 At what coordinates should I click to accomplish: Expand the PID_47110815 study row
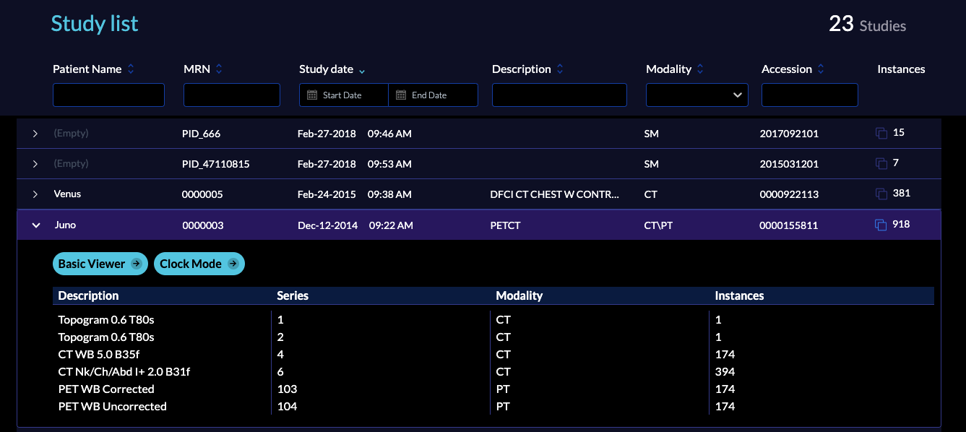point(35,164)
